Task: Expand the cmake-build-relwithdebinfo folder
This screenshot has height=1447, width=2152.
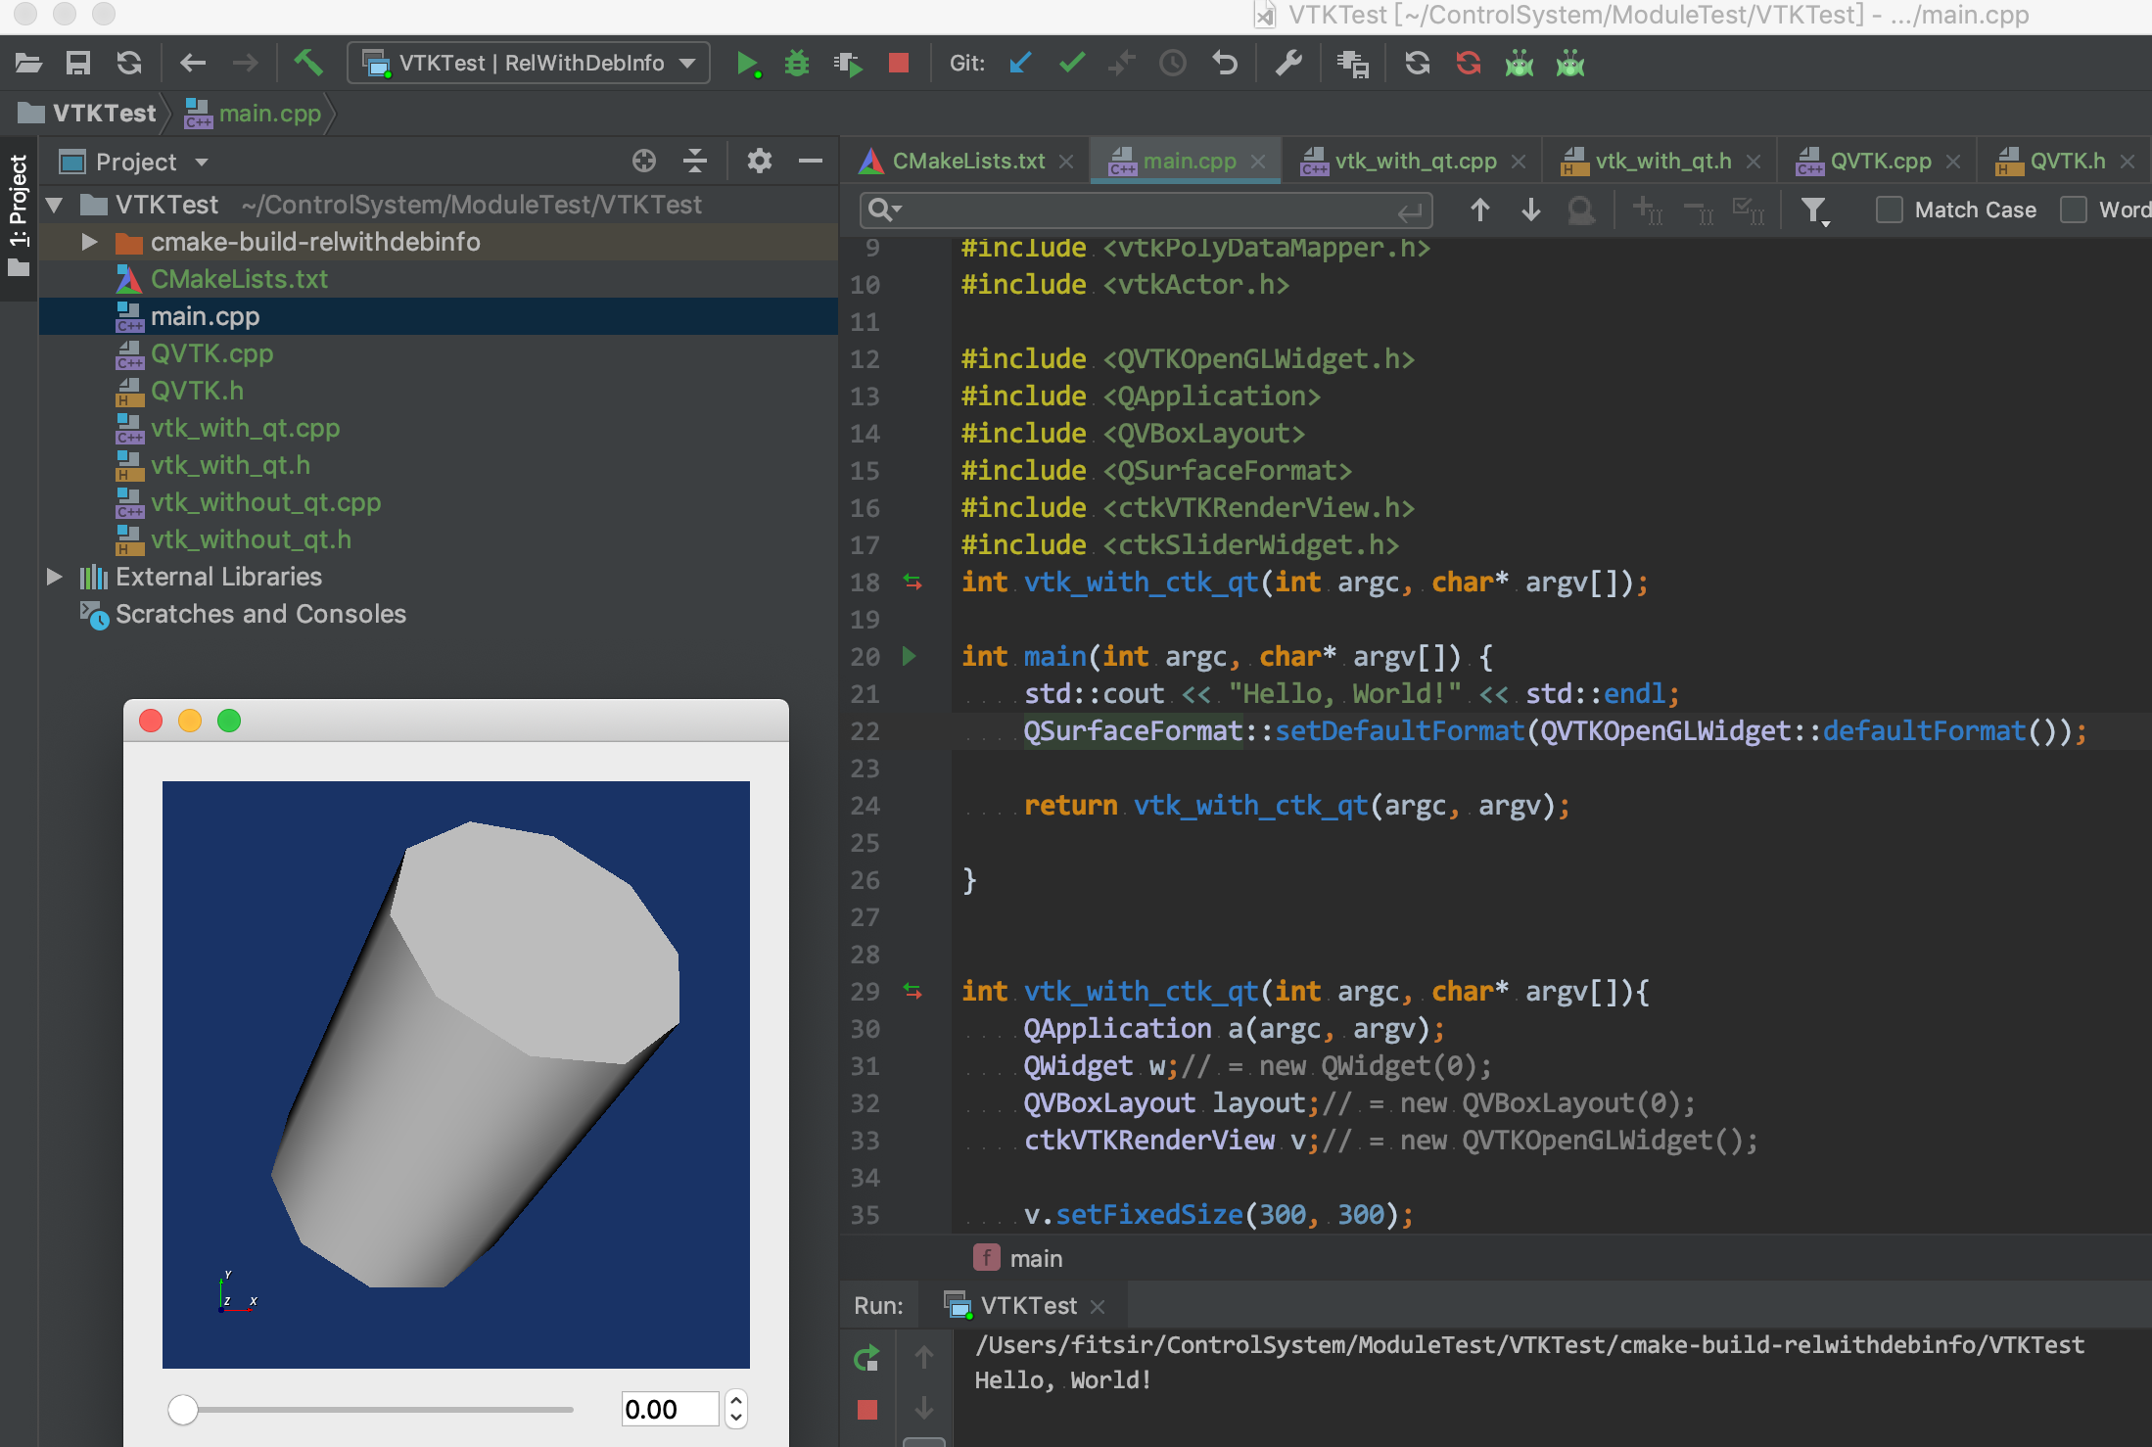Action: click(89, 242)
